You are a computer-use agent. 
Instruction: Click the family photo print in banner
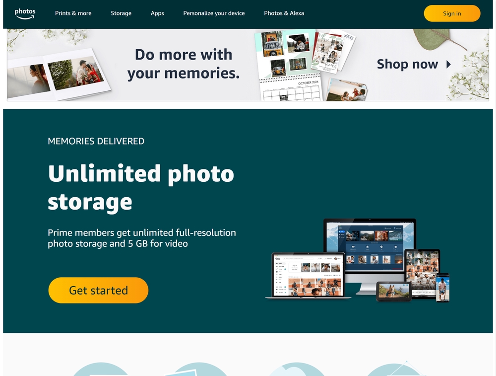346,90
